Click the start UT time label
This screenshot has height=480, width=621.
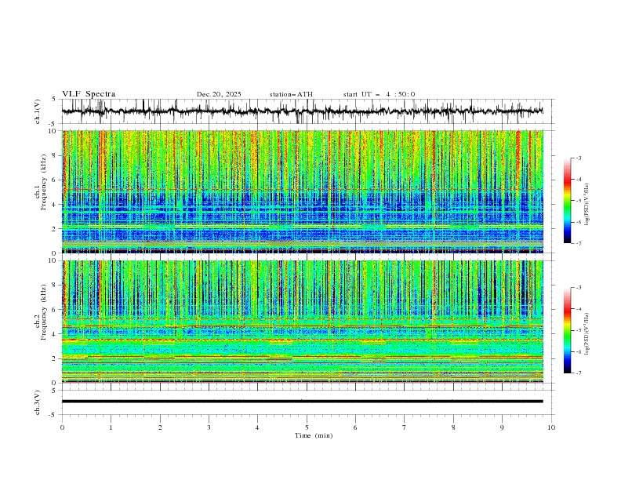379,94
